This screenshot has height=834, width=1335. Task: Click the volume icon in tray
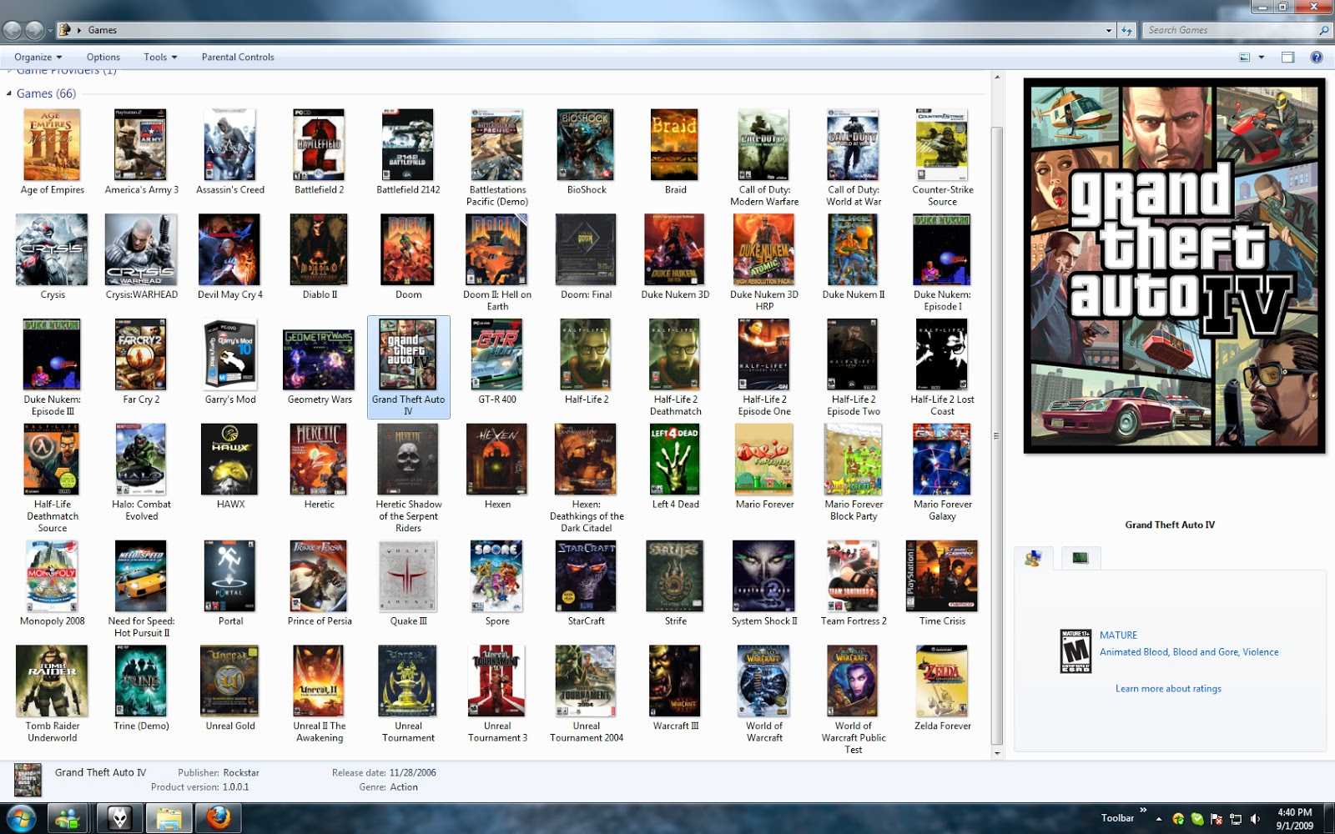coord(1255,819)
